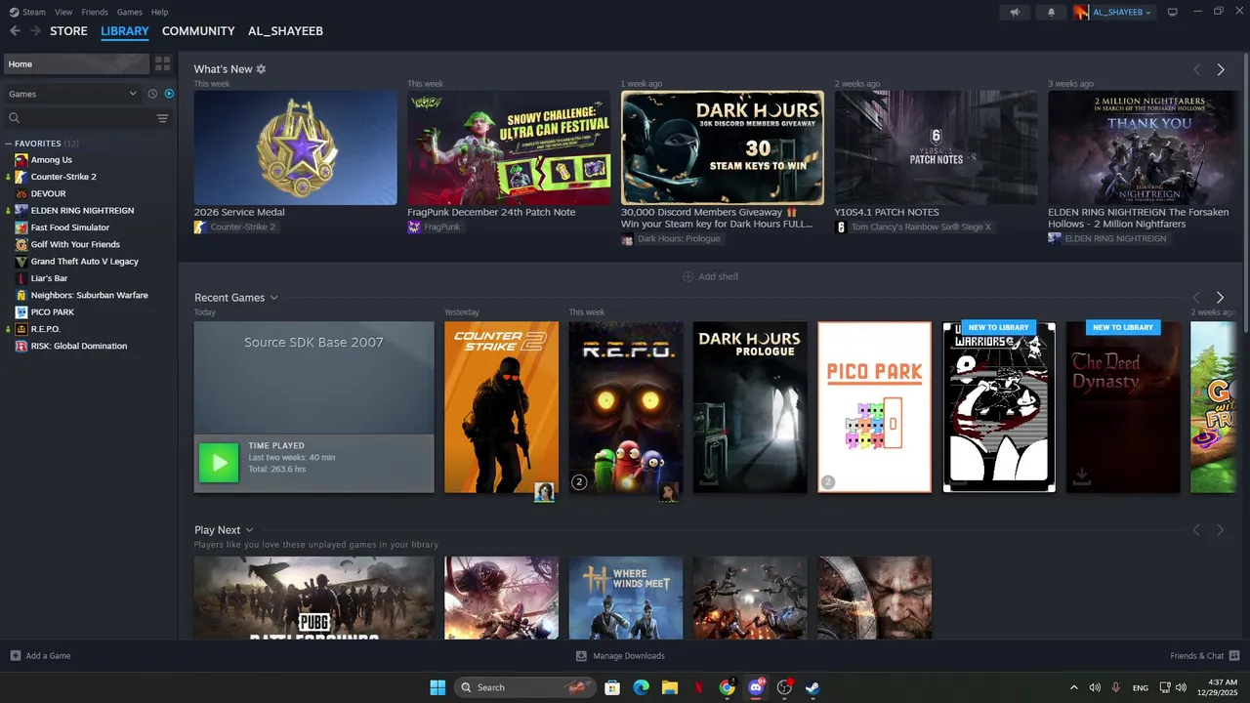Image resolution: width=1250 pixels, height=703 pixels.
Task: Select the Home button in the sidebar
Action: tap(76, 63)
